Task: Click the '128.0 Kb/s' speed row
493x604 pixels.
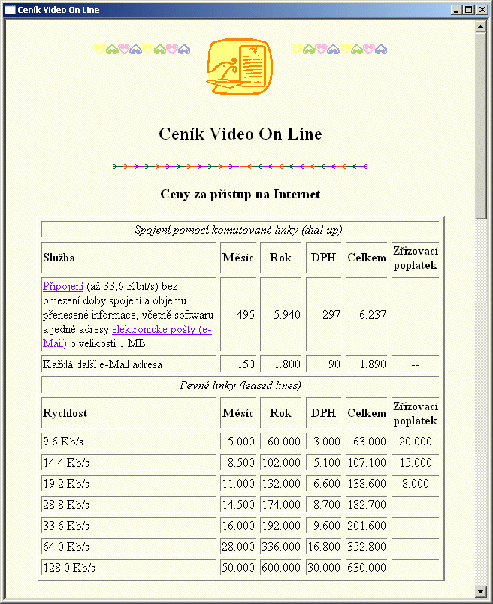Action: (129, 568)
